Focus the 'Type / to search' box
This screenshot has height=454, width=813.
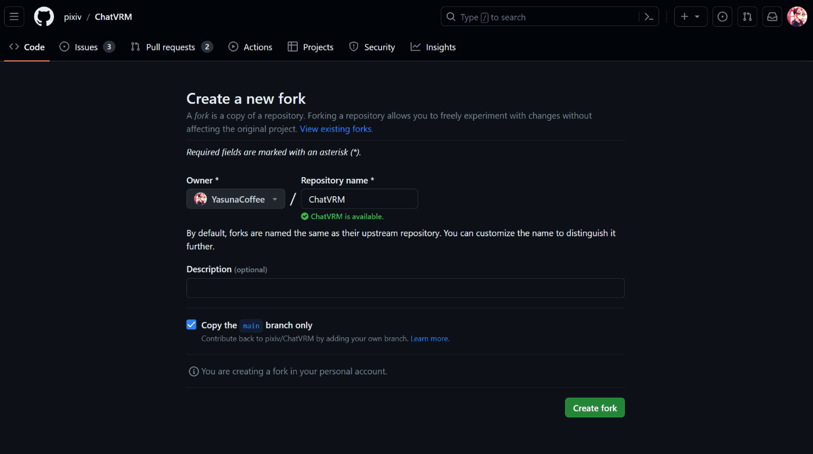549,17
